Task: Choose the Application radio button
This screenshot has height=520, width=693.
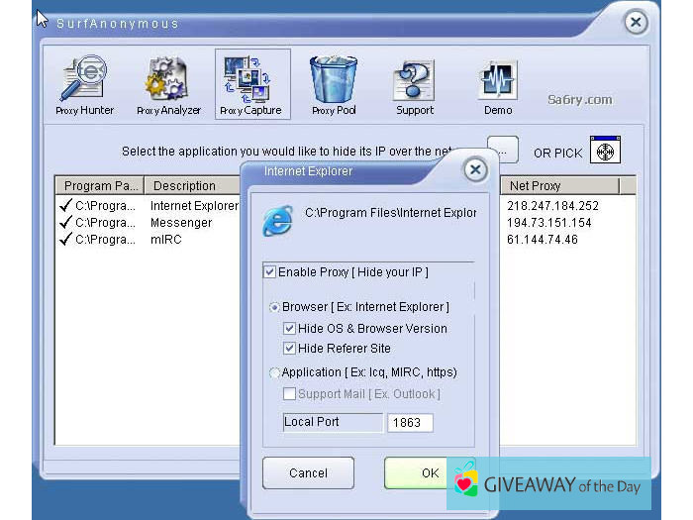Action: tap(274, 372)
